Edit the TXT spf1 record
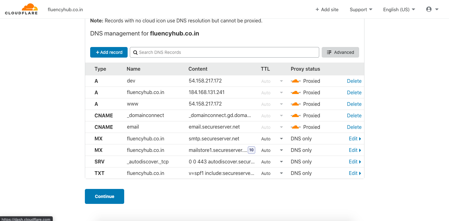The image size is (449, 221). pyautogui.click(x=355, y=173)
